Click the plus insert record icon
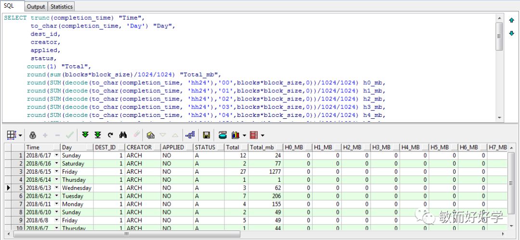Image resolution: width=520 pixels, height=240 pixels. (x=45, y=135)
